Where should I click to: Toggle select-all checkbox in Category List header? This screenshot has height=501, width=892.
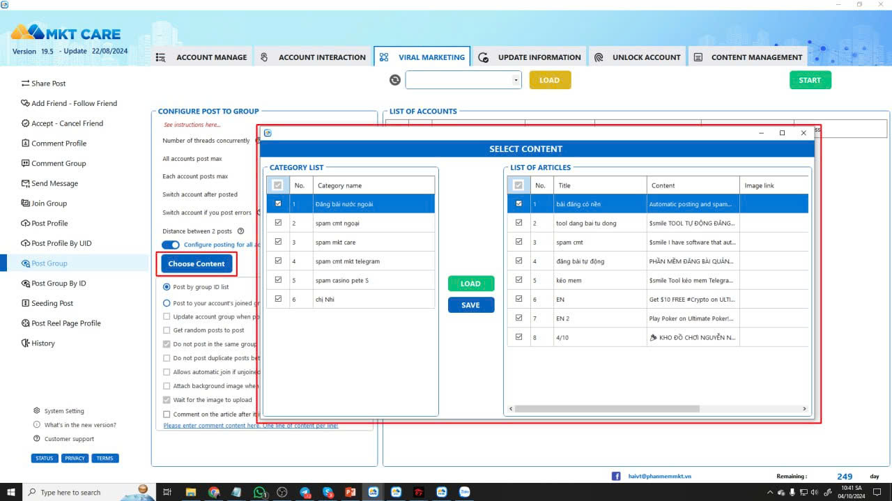[x=279, y=185]
